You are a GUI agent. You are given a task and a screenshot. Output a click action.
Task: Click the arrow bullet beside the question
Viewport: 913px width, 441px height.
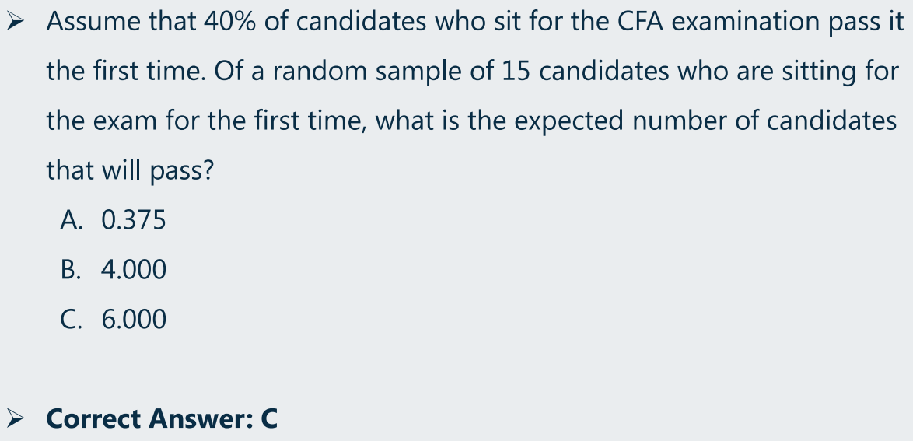pyautogui.click(x=15, y=22)
